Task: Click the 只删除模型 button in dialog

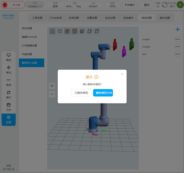Action: point(81,93)
